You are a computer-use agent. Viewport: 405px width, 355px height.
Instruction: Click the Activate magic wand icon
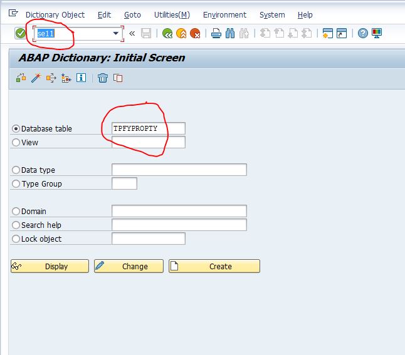coord(36,78)
